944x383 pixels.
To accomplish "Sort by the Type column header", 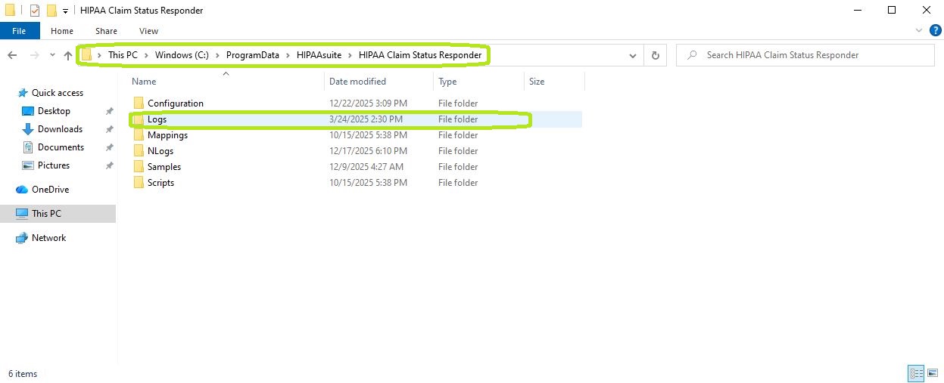I will [447, 82].
